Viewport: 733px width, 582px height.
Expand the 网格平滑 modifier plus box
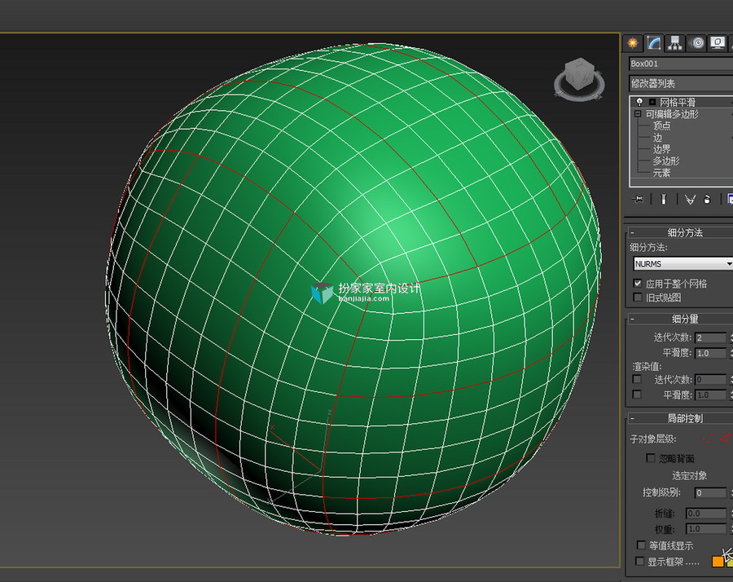click(652, 102)
